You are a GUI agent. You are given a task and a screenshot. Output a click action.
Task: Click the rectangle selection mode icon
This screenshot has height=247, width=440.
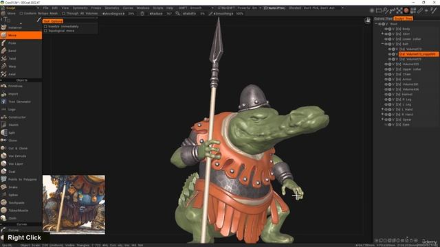coord(379,11)
